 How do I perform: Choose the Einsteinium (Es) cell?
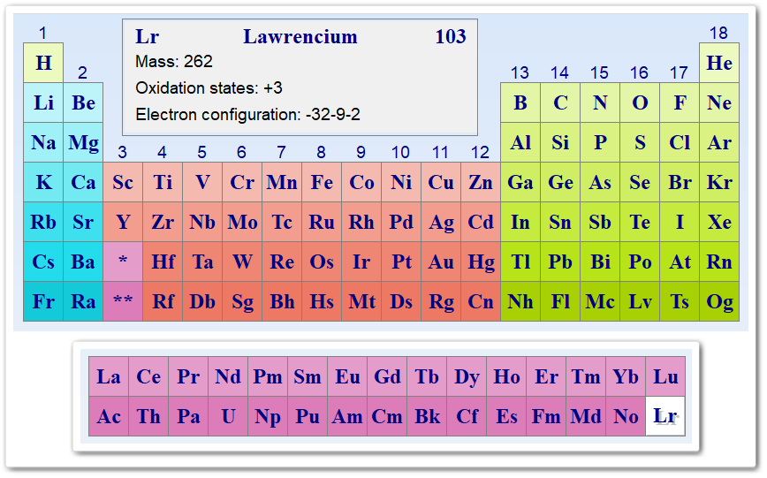[506, 416]
